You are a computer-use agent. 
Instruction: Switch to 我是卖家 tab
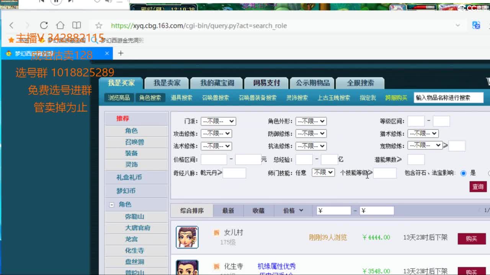coord(167,83)
